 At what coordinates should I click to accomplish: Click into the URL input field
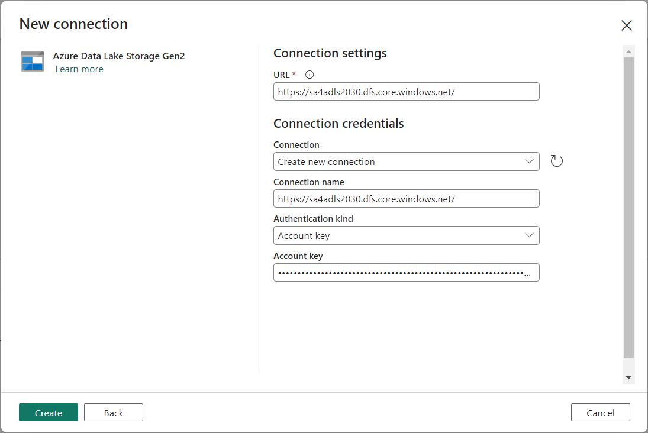[x=406, y=92]
